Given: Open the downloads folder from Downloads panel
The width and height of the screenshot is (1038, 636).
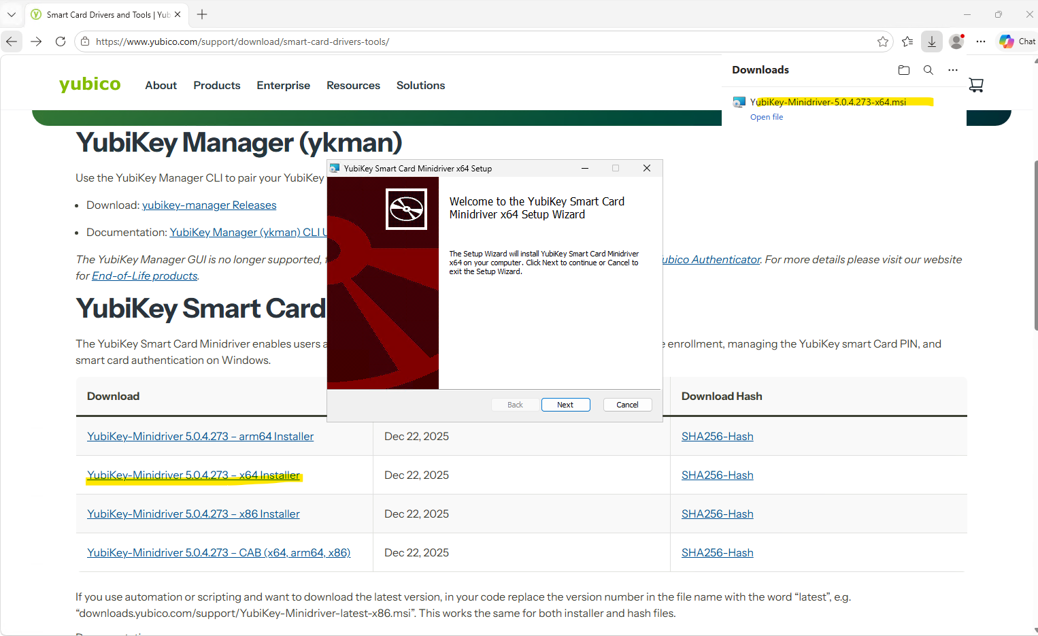Looking at the screenshot, I should click(904, 70).
